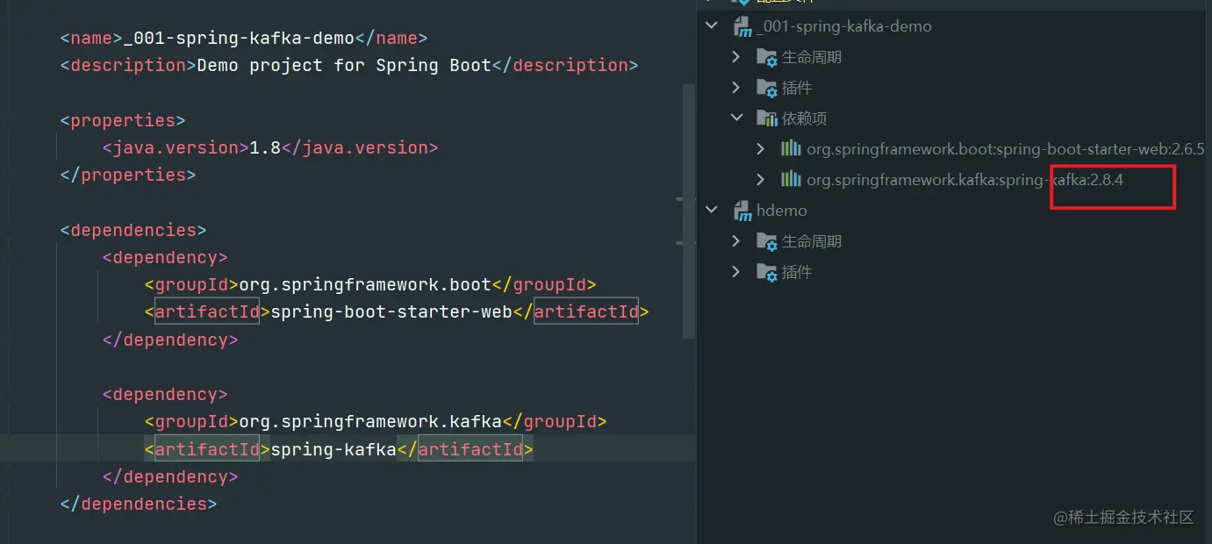Expand 插件 under _001-spring-kafka-demo

click(736, 88)
